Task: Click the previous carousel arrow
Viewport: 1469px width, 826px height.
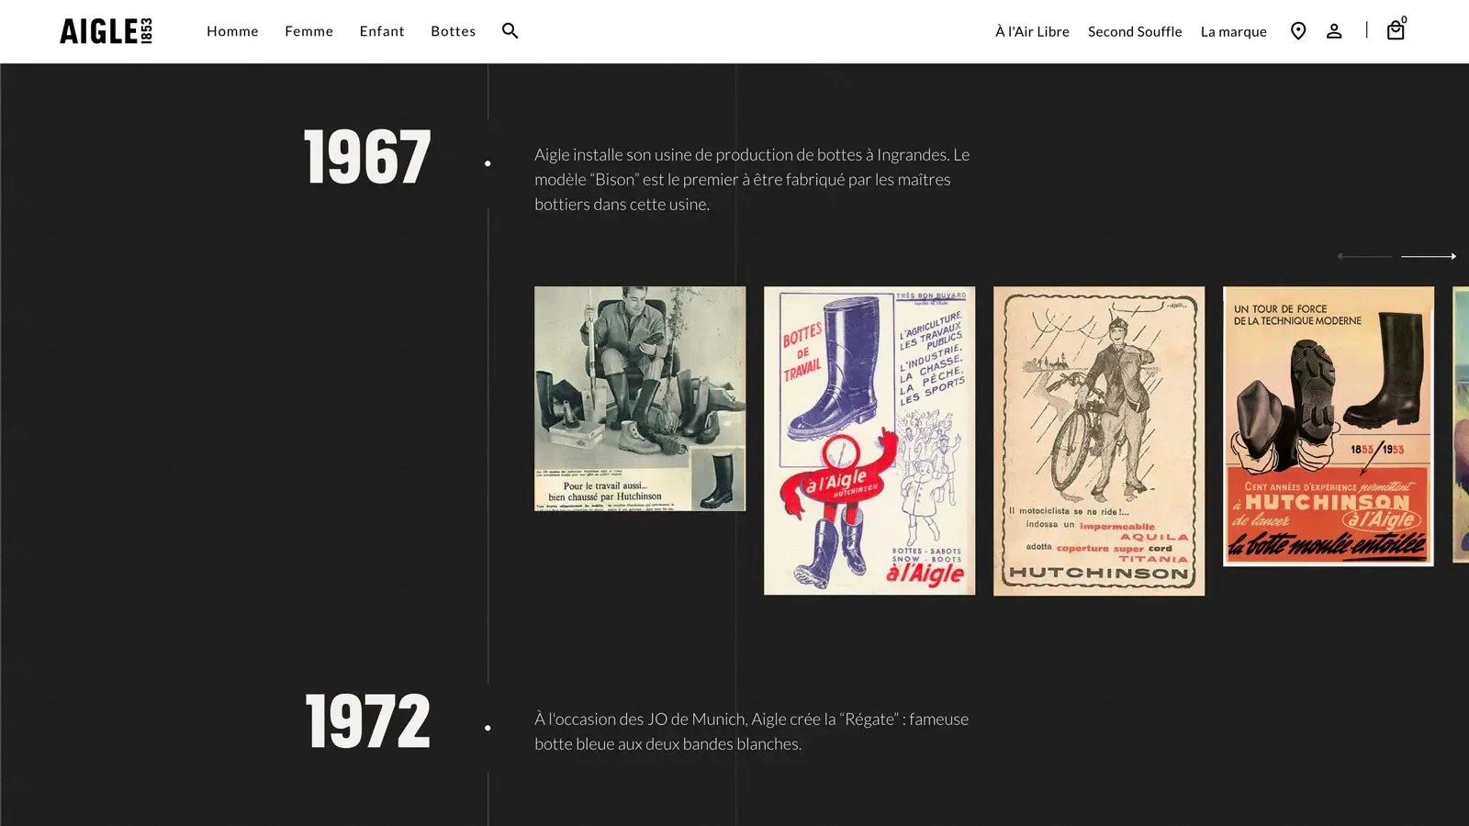Action: (1364, 257)
